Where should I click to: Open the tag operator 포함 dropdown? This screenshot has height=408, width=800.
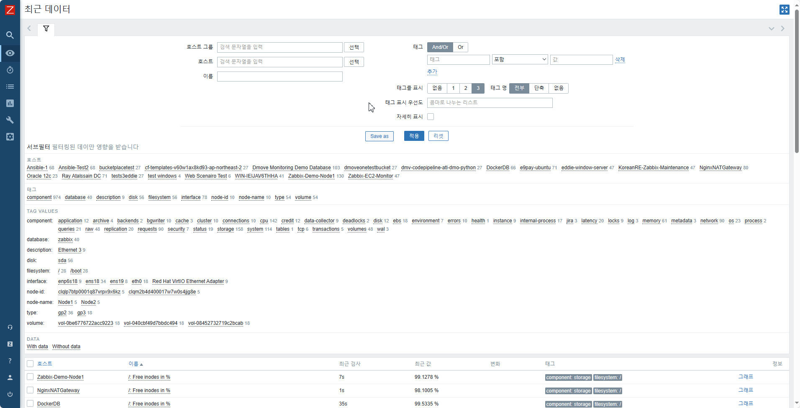(520, 60)
